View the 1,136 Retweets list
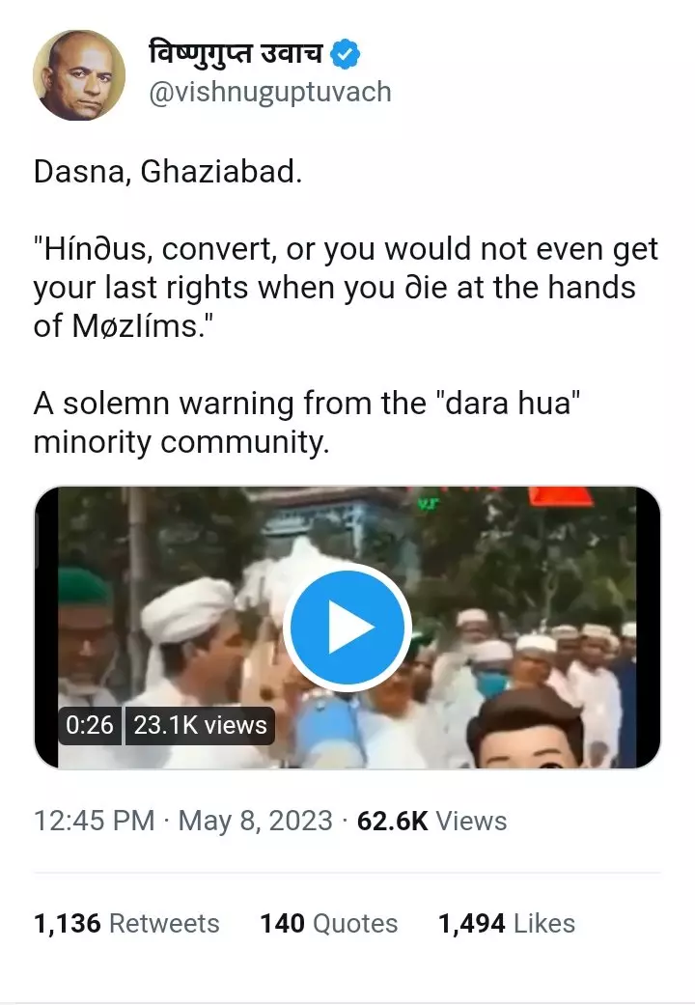695x1005 pixels. [x=126, y=924]
